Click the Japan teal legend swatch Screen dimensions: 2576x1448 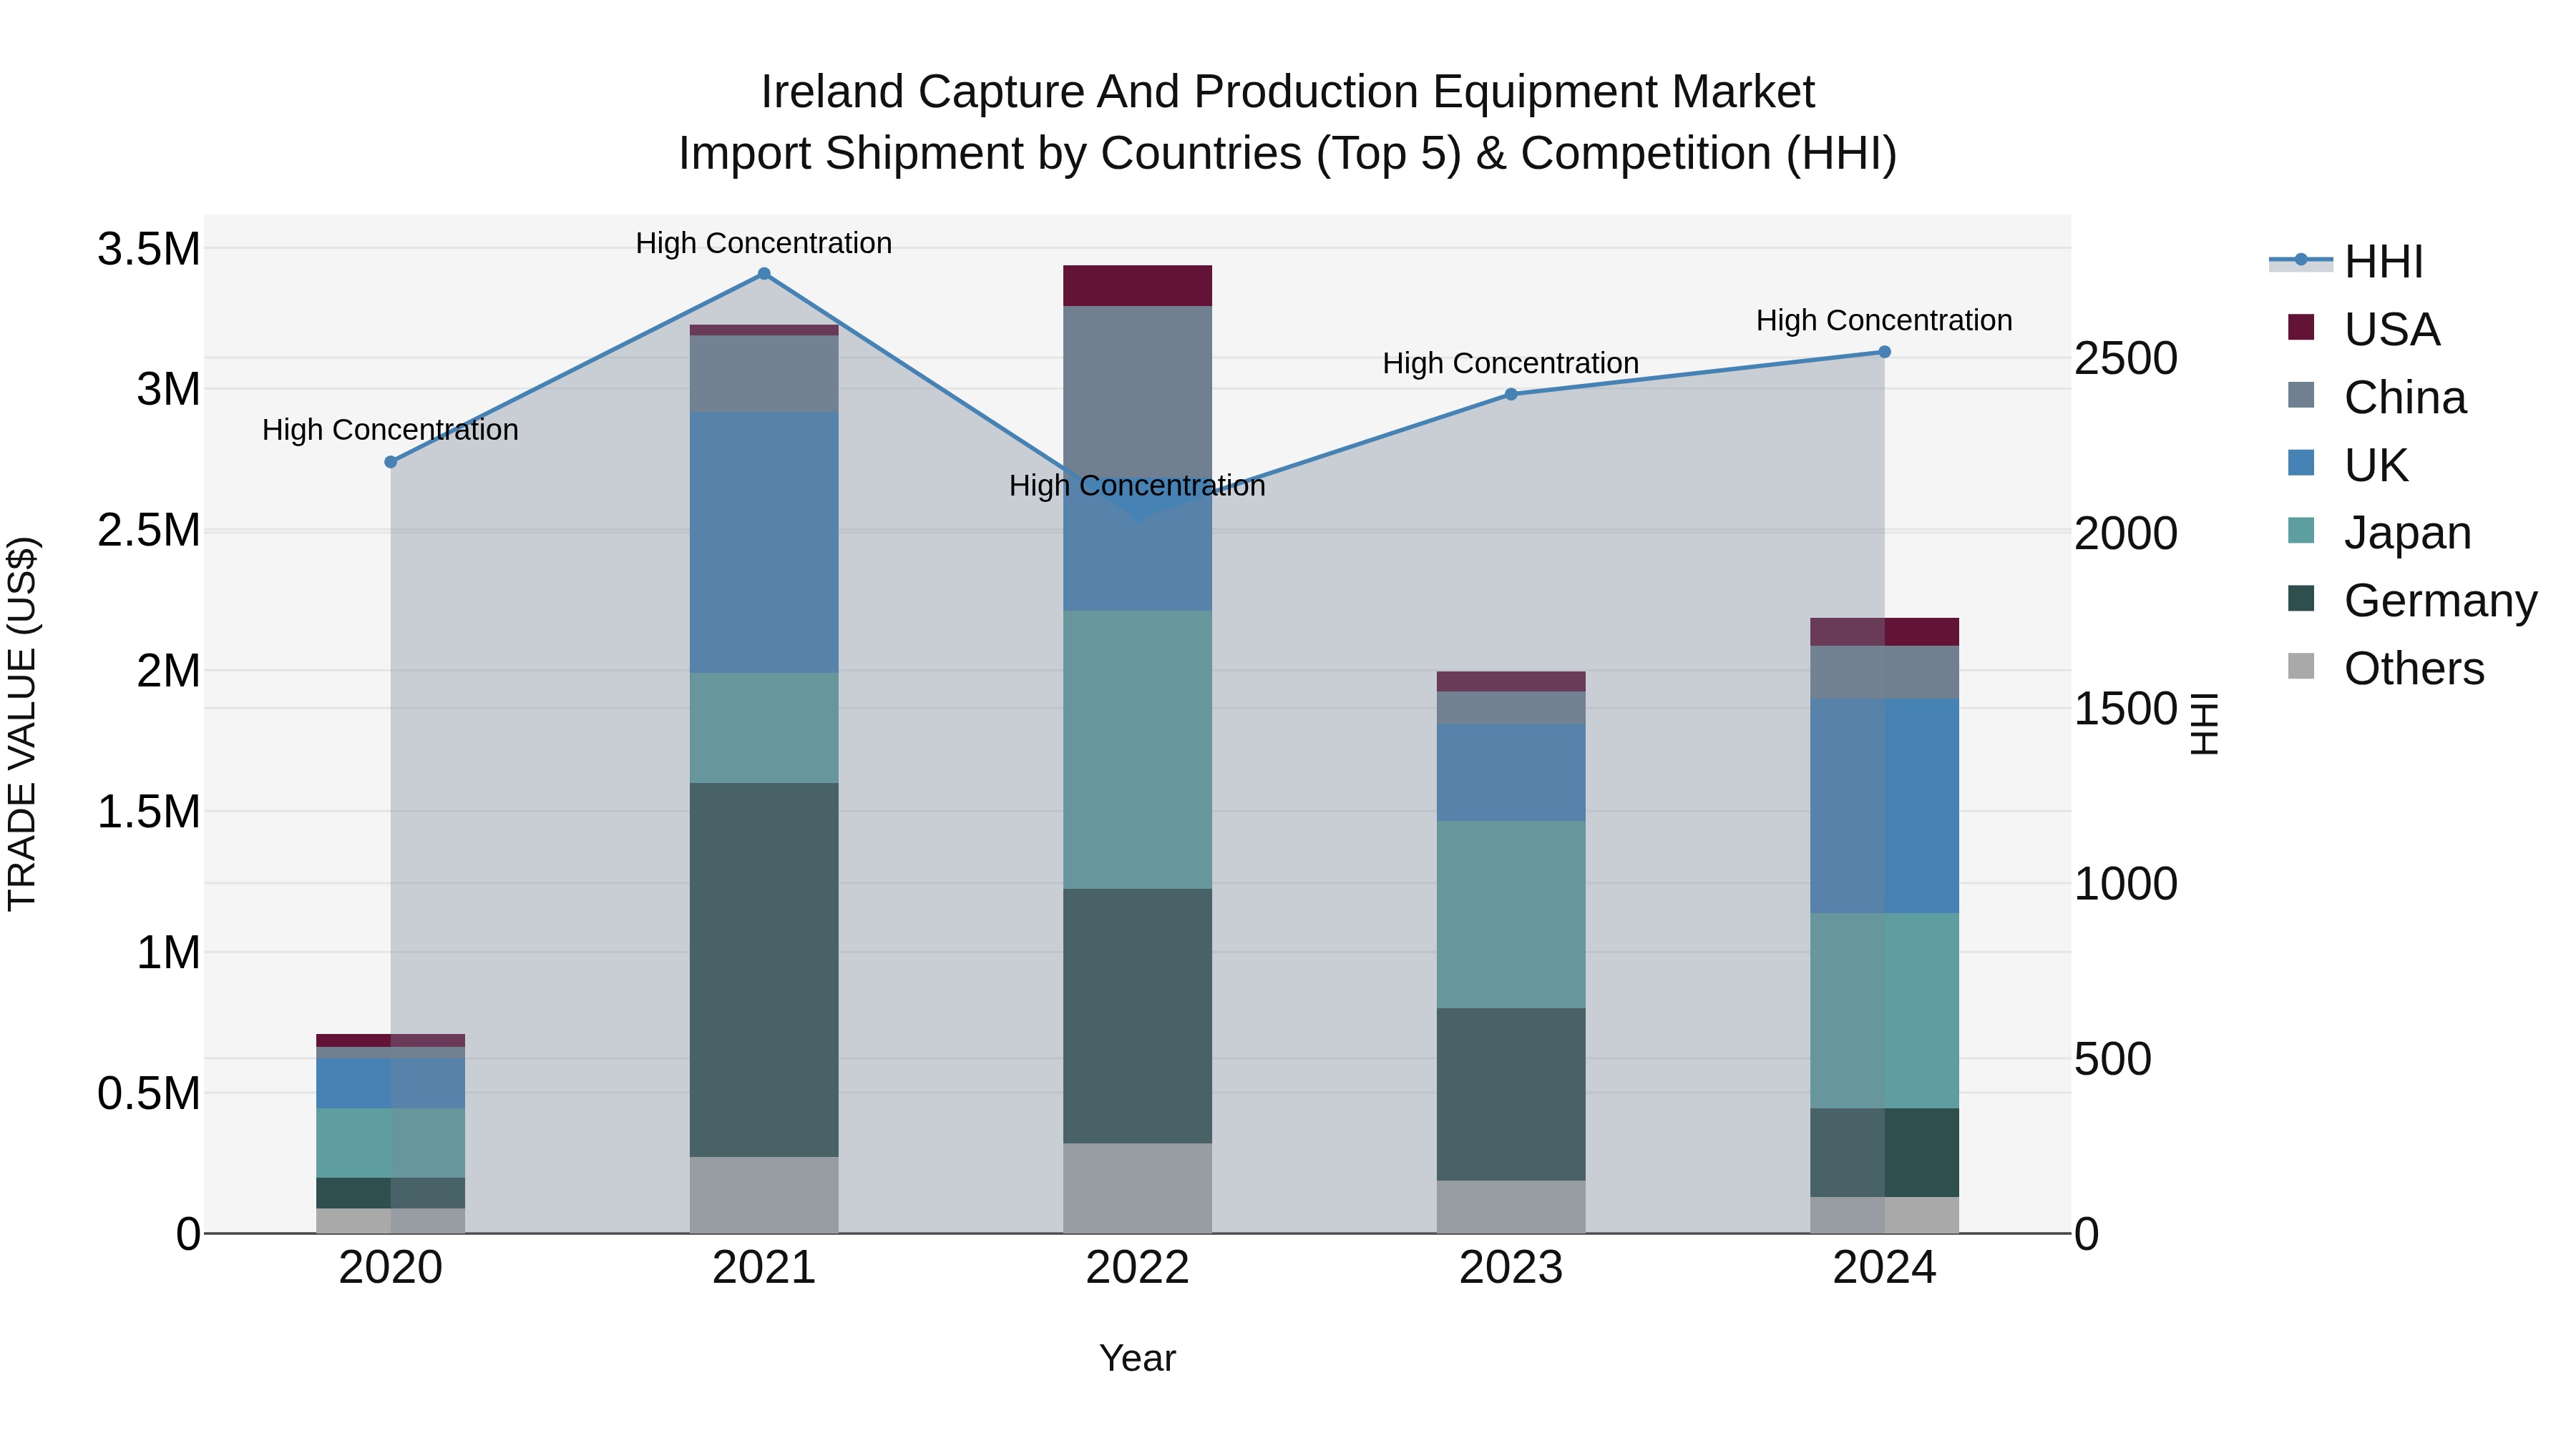click(x=2301, y=530)
